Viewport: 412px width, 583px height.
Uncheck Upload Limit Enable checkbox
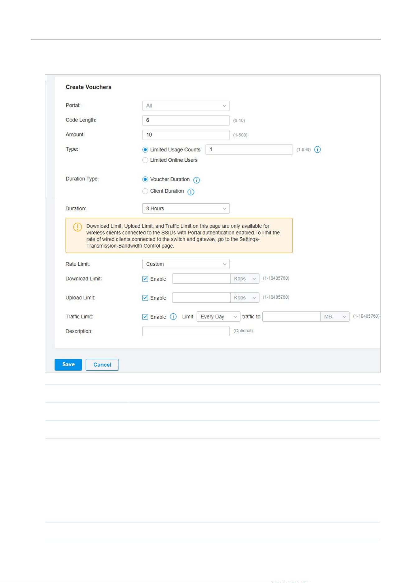tap(145, 298)
